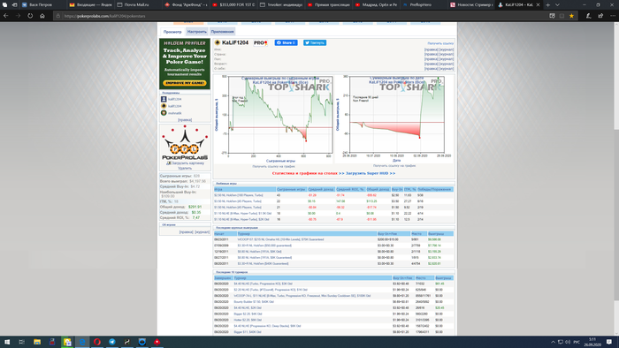Click the address bar URL field
This screenshot has width=619, height=348.
coord(300,16)
